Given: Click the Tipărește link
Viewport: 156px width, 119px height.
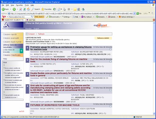Looking at the screenshot, I should tap(41, 34).
